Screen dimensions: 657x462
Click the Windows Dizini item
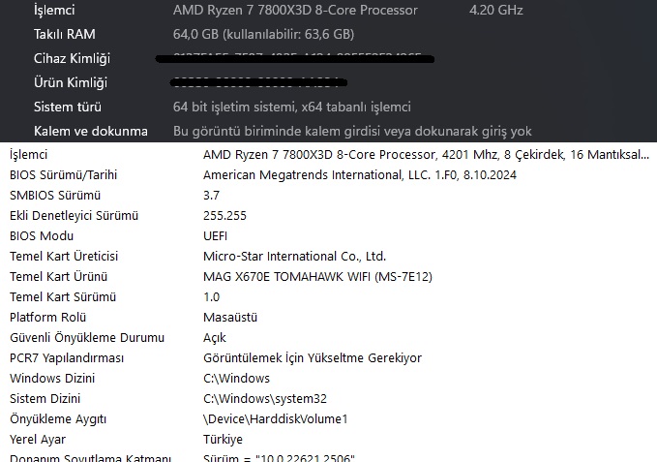point(50,379)
